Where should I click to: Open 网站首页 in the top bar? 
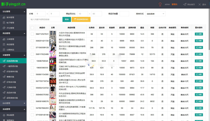point(189,4)
